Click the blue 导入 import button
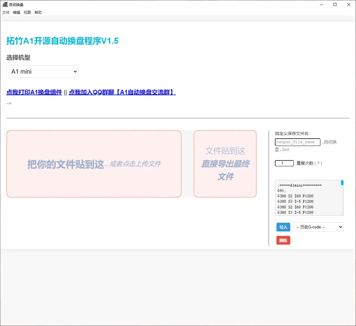The width and height of the screenshot is (356, 326). 283,227
